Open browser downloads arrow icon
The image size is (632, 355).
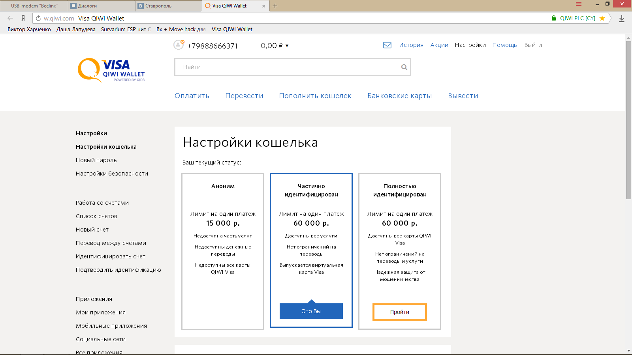click(x=622, y=18)
